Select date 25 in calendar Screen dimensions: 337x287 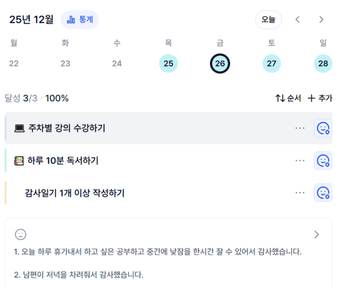[x=168, y=63]
